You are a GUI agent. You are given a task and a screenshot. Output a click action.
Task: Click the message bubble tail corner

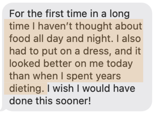[3, 109]
